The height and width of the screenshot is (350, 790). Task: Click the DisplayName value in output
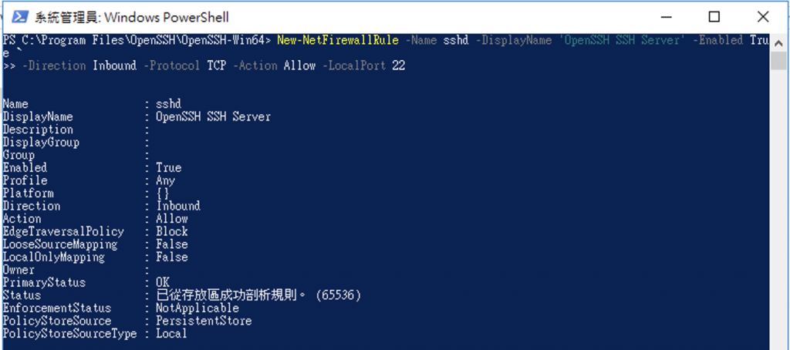213,117
